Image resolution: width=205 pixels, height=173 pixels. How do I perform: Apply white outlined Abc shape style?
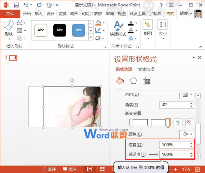[41, 30]
